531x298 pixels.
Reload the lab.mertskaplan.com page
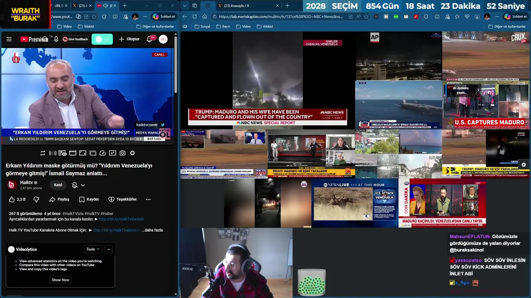pyautogui.click(x=195, y=17)
